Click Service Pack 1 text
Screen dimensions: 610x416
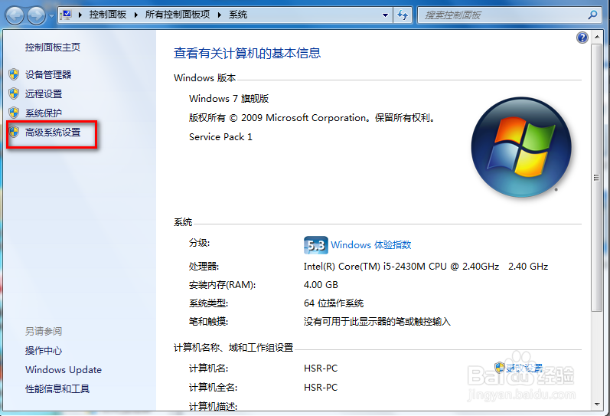[220, 137]
